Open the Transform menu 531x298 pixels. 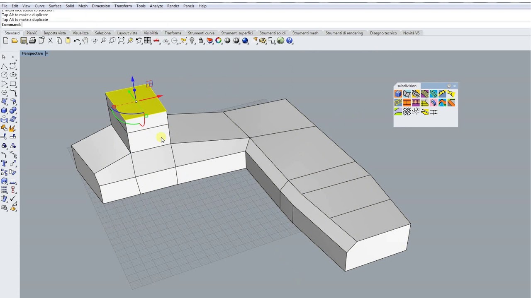[123, 6]
